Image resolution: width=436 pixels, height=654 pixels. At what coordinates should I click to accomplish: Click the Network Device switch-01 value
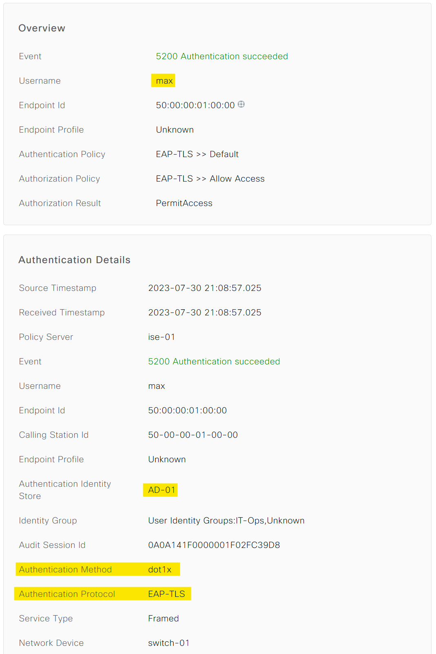pos(169,643)
